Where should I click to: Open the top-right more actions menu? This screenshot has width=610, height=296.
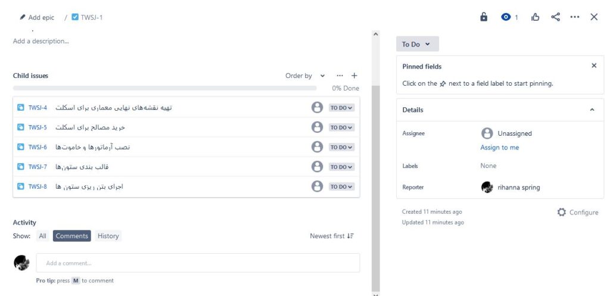[x=575, y=17]
